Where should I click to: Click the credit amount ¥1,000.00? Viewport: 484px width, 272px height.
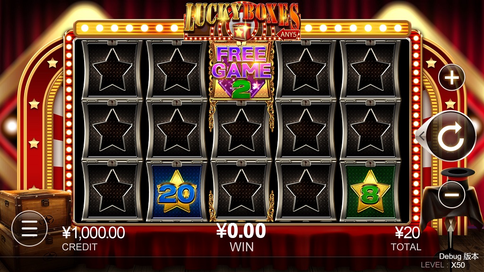point(94,232)
